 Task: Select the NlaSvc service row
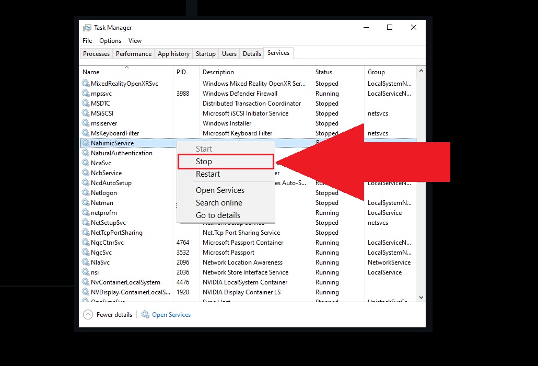point(100,262)
